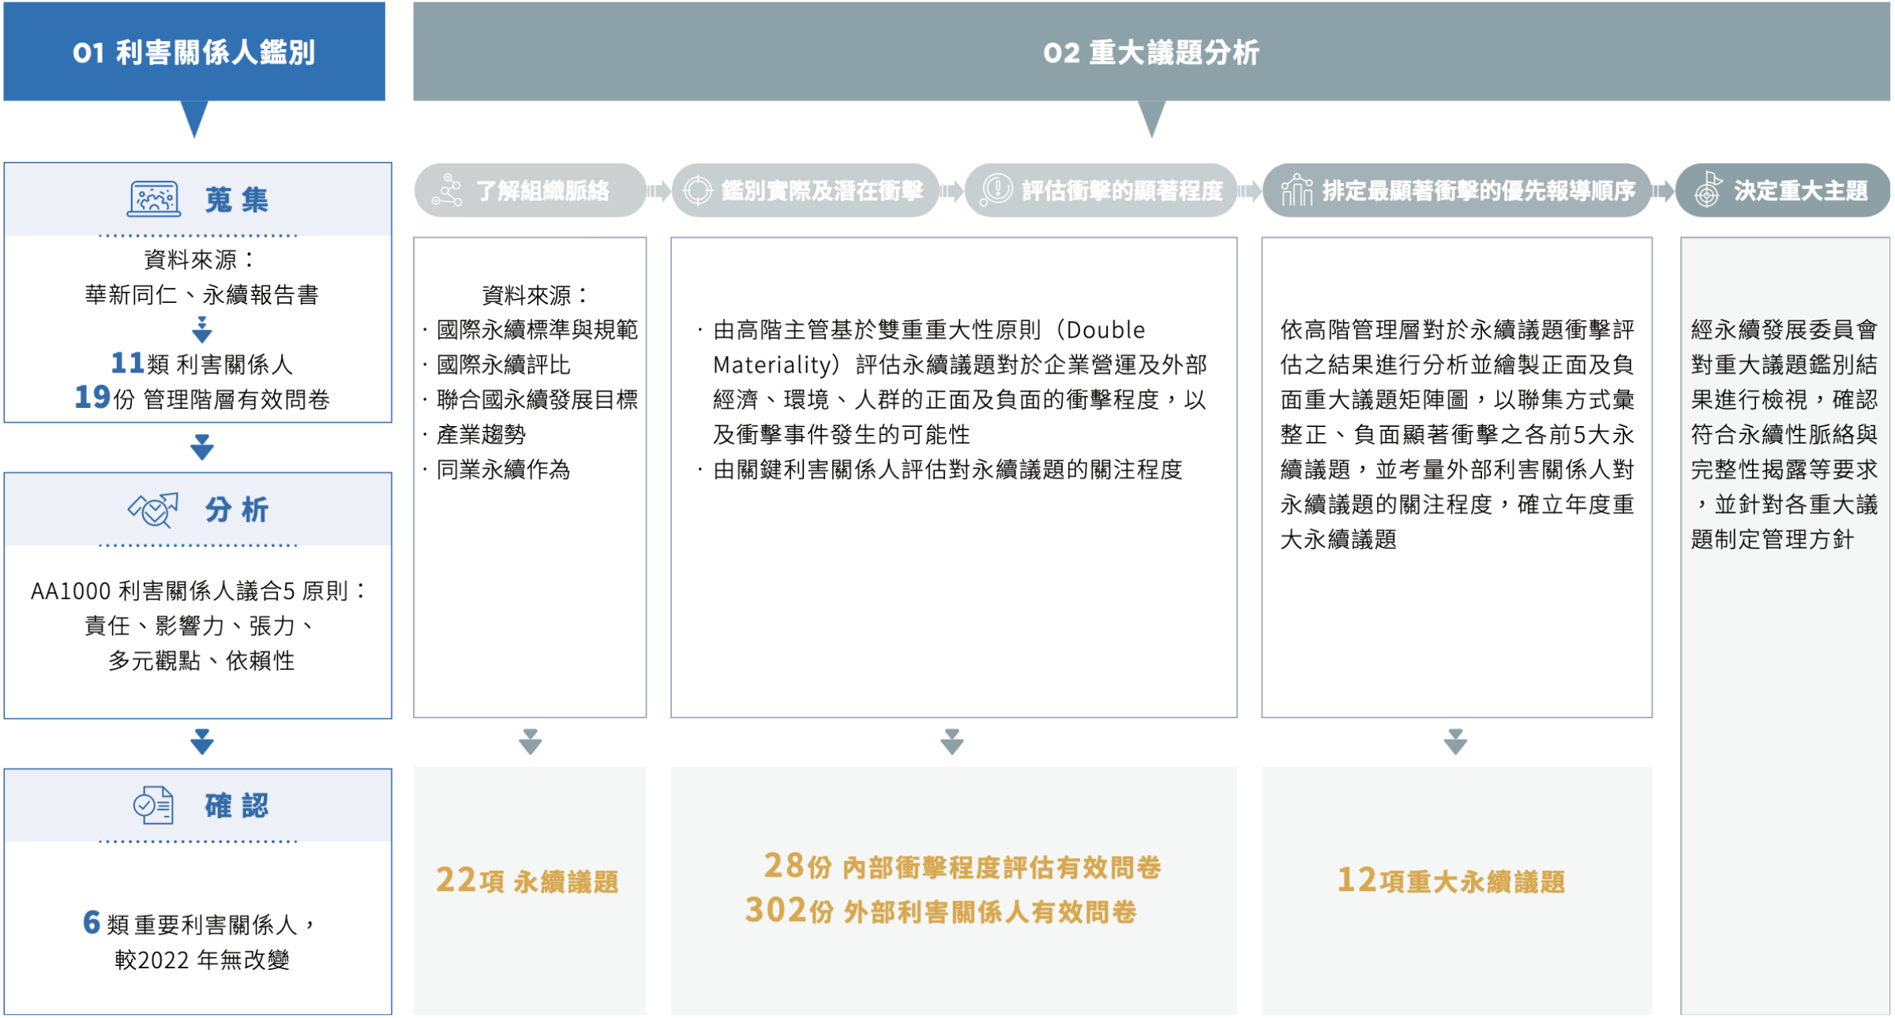This screenshot has width=1895, height=1018.
Task: Select the 了解組織脈絡 step pill
Action: [530, 190]
